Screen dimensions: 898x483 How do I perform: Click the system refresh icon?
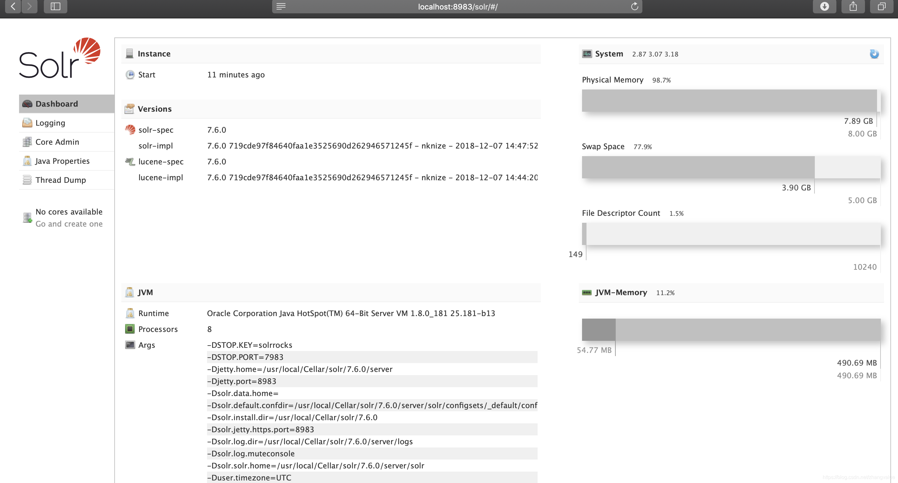coord(874,54)
